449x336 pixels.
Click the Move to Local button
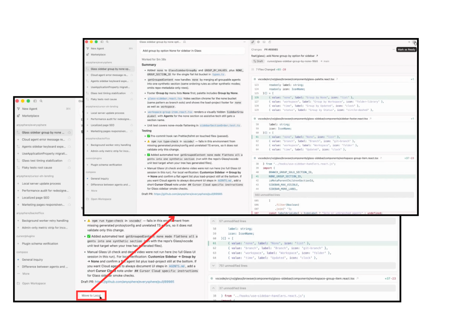pos(91,296)
